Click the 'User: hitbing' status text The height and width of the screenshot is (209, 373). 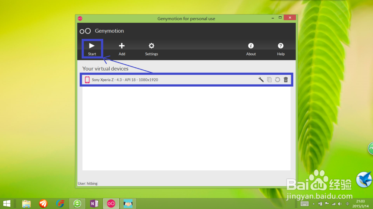tap(88, 183)
